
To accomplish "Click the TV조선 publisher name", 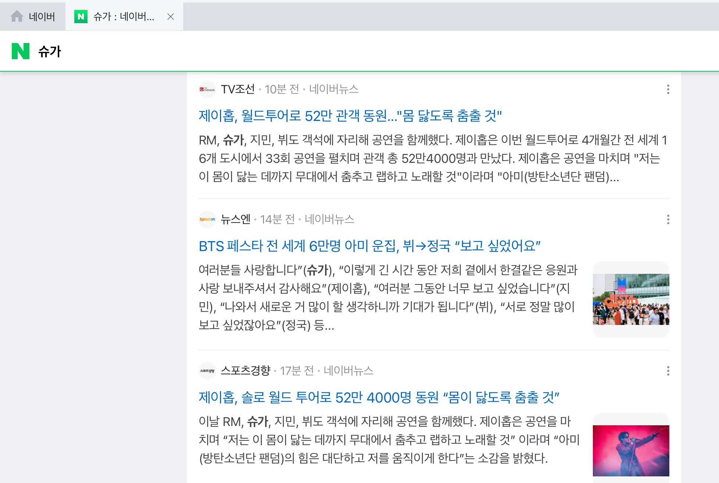I will tap(238, 89).
